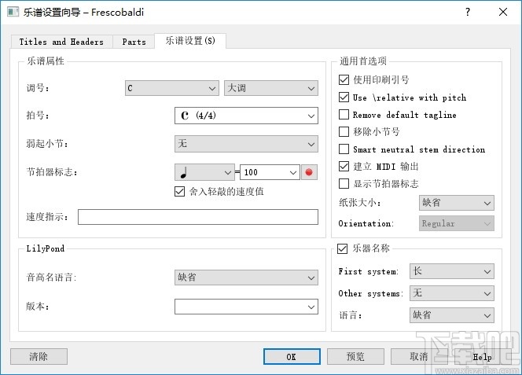Click the Frescobaldi window title icon
The height and width of the screenshot is (375, 522).
(13, 13)
